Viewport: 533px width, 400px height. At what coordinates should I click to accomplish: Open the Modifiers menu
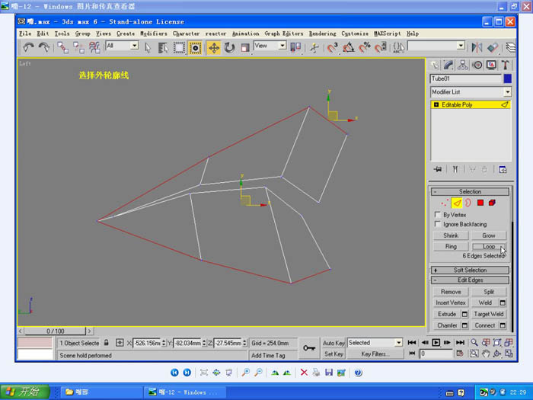(153, 34)
